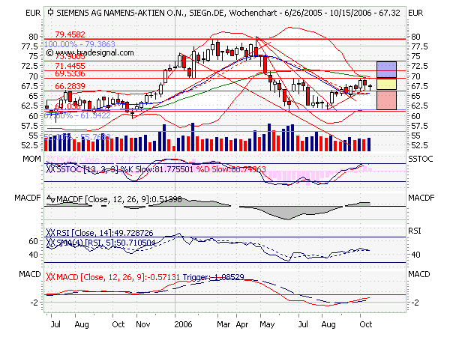
Task: Select the SSTOC %K Slow:81.775501 legend text
Action: 124,169
